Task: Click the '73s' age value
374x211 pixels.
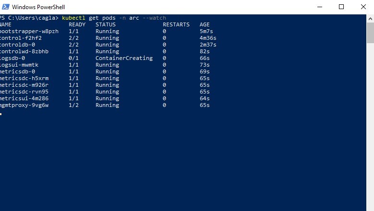Action: tap(205, 65)
